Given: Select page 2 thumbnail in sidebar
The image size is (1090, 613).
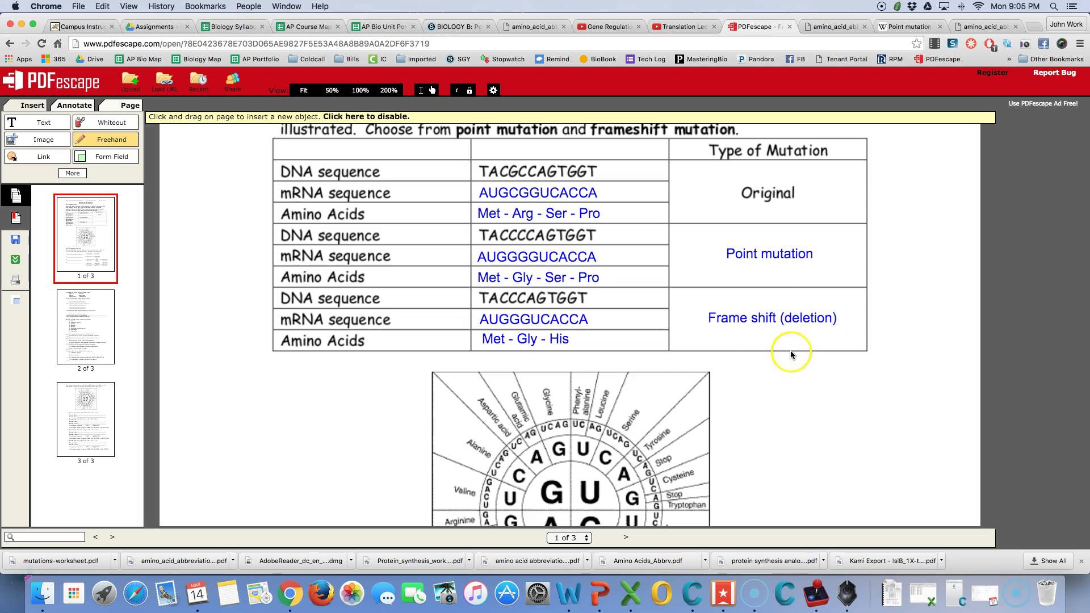Looking at the screenshot, I should point(85,327).
